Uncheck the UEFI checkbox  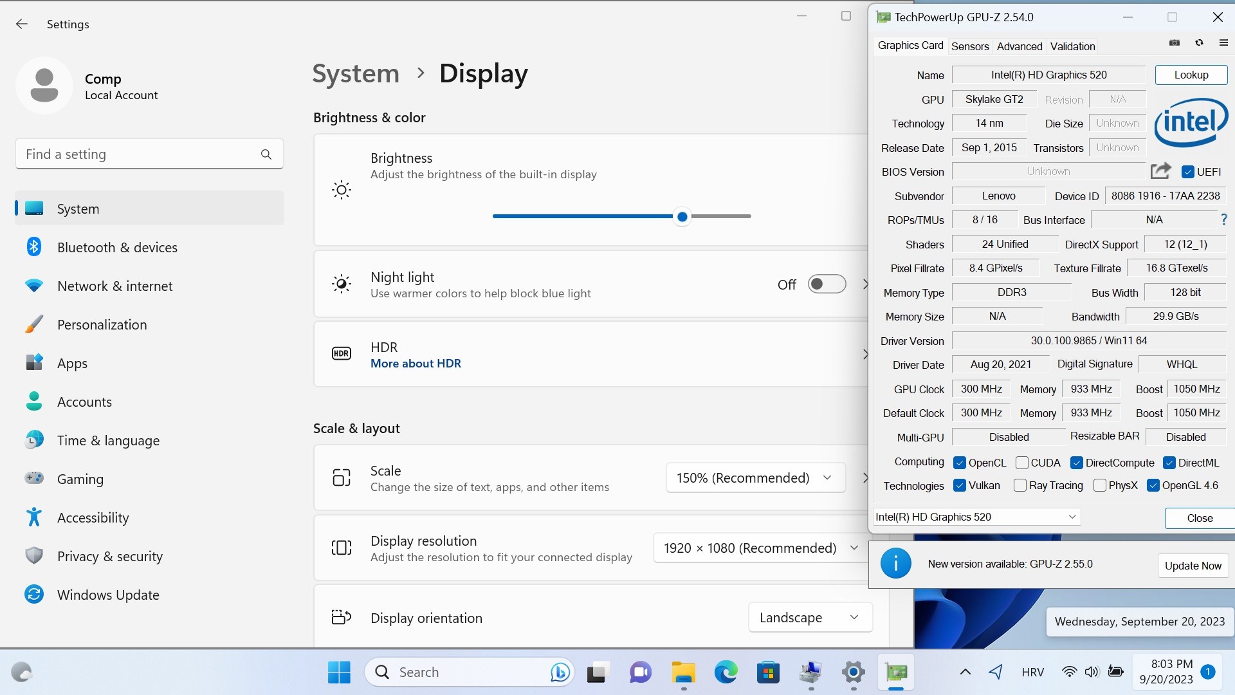(1188, 172)
